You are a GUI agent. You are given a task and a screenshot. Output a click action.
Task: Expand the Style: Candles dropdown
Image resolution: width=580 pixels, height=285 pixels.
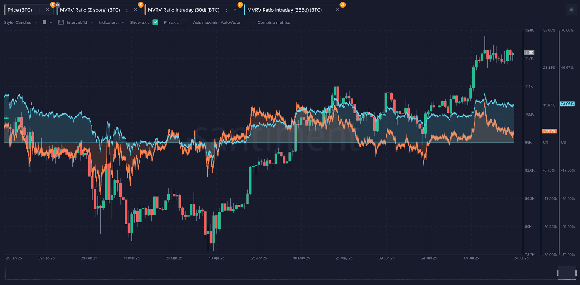click(x=20, y=22)
